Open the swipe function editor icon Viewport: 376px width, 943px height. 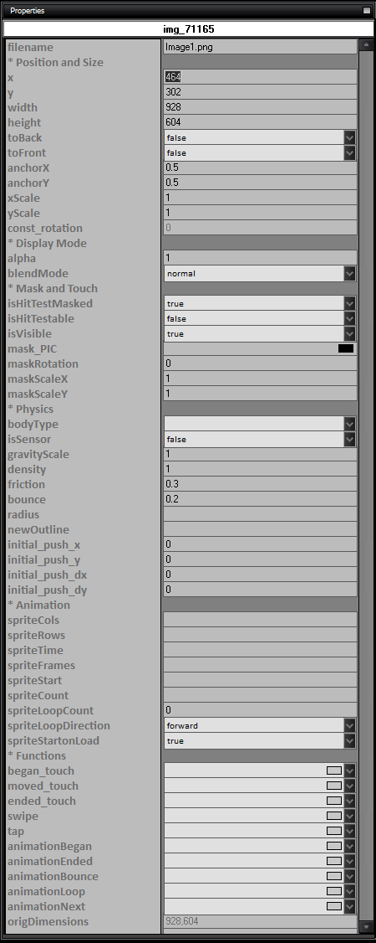[x=334, y=816]
